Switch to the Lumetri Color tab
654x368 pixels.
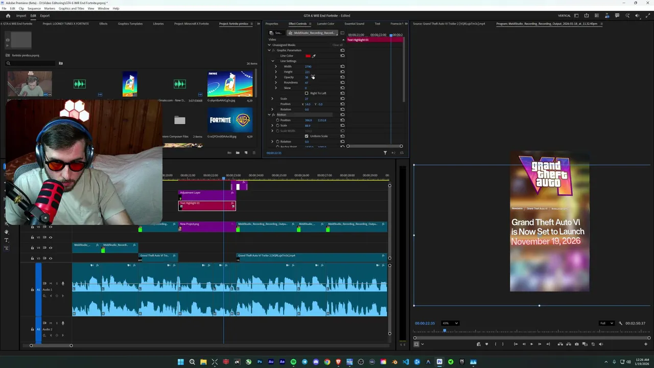pyautogui.click(x=325, y=24)
